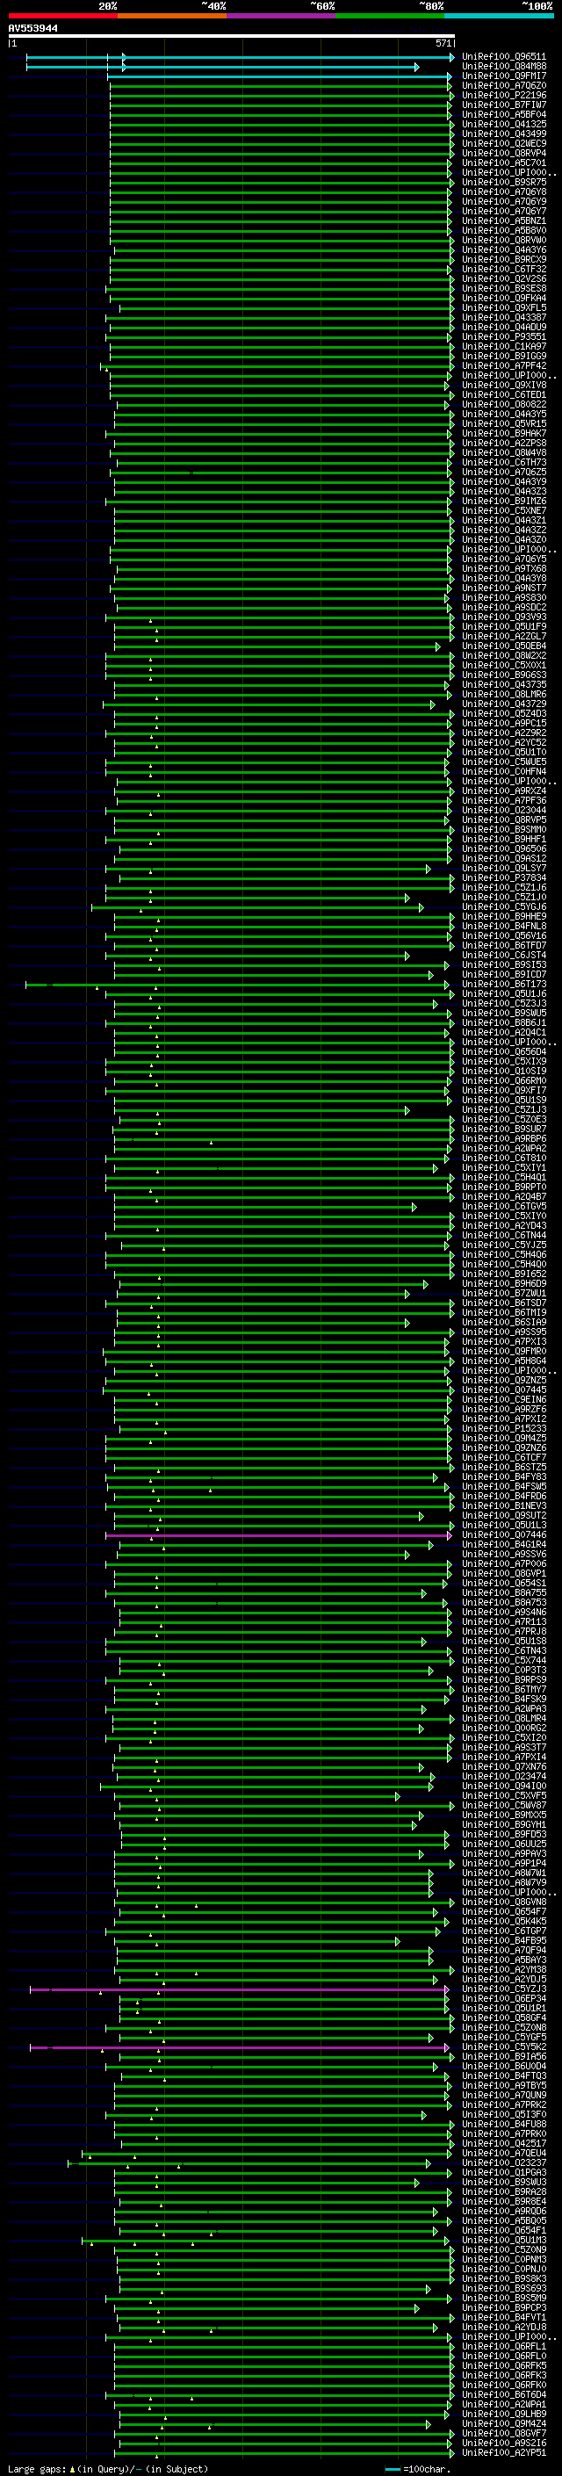Select the UniRef100_C6TGV5 label
Screen dimensions: 562x2476
click(503, 1206)
